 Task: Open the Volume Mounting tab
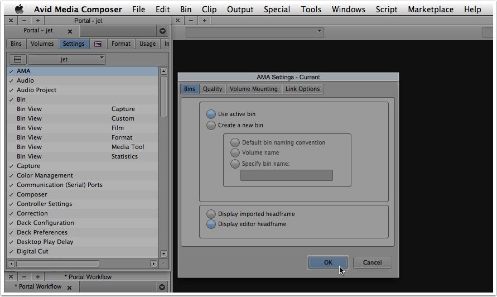(254, 89)
